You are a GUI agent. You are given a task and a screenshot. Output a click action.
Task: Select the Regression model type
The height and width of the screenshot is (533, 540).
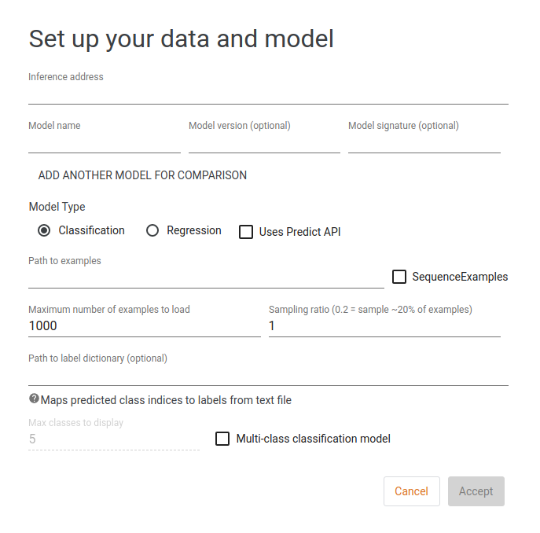point(152,230)
